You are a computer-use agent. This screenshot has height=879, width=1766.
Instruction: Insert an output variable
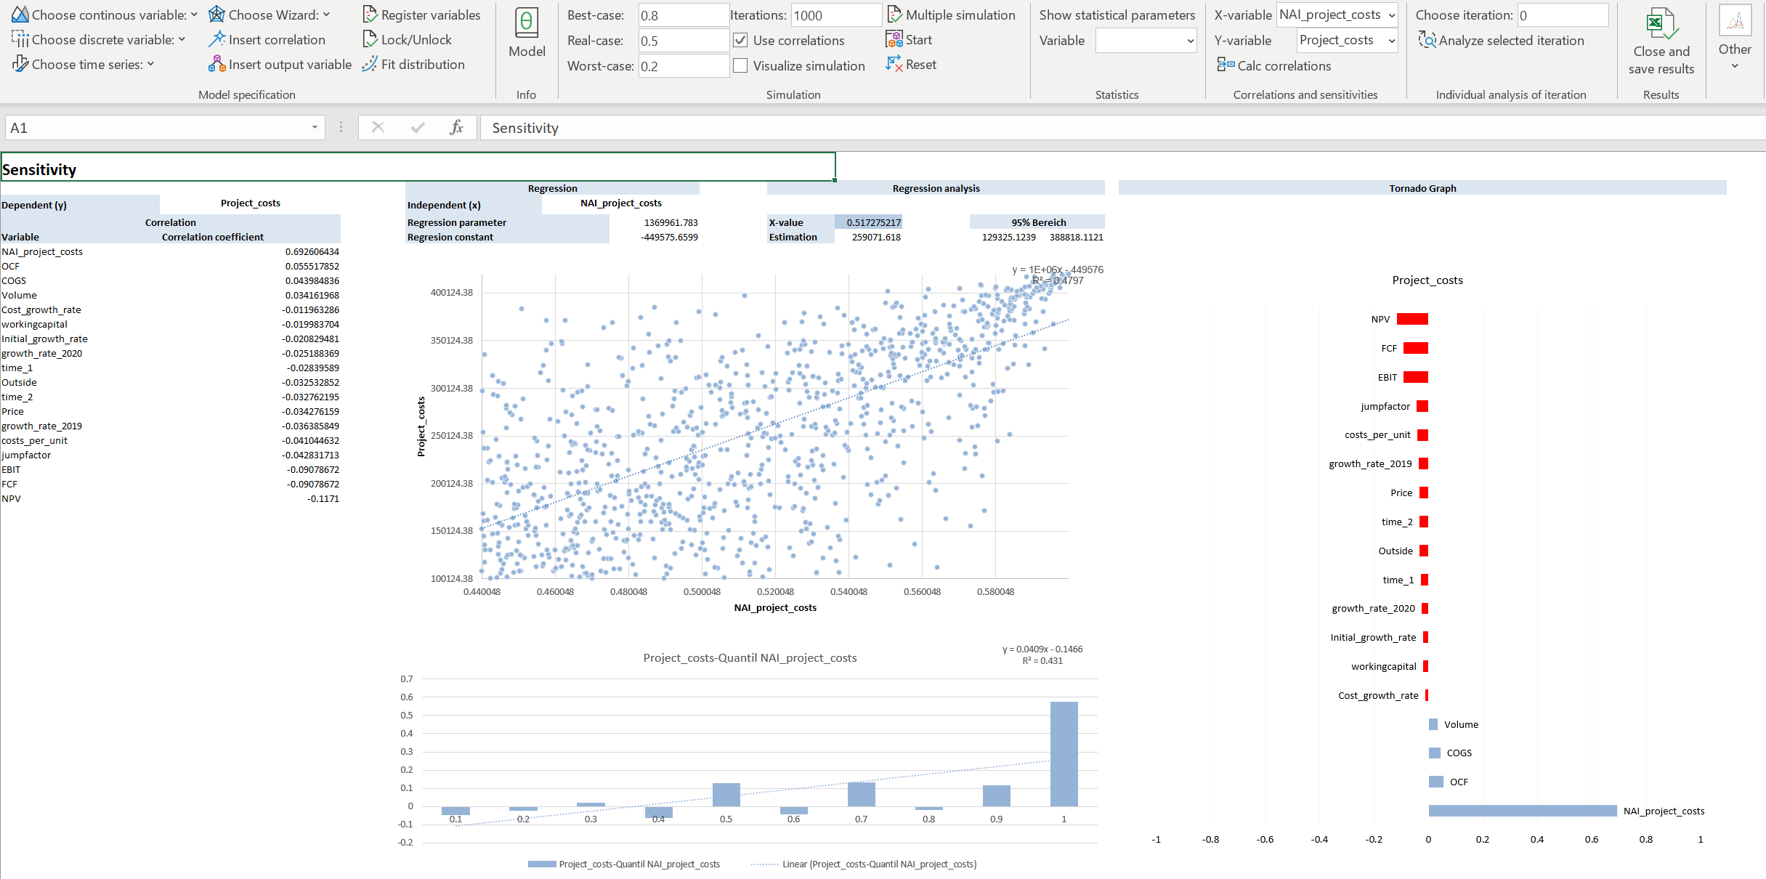pos(279,64)
